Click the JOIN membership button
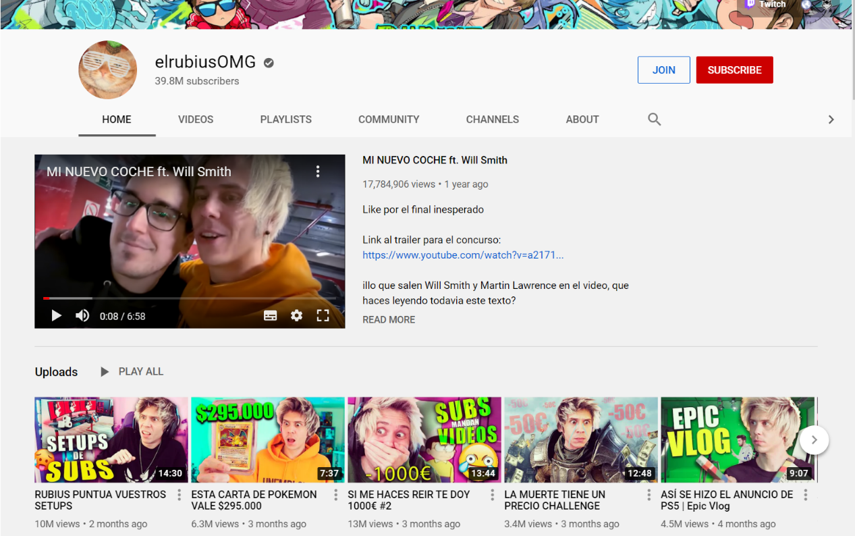The width and height of the screenshot is (855, 536). point(664,70)
